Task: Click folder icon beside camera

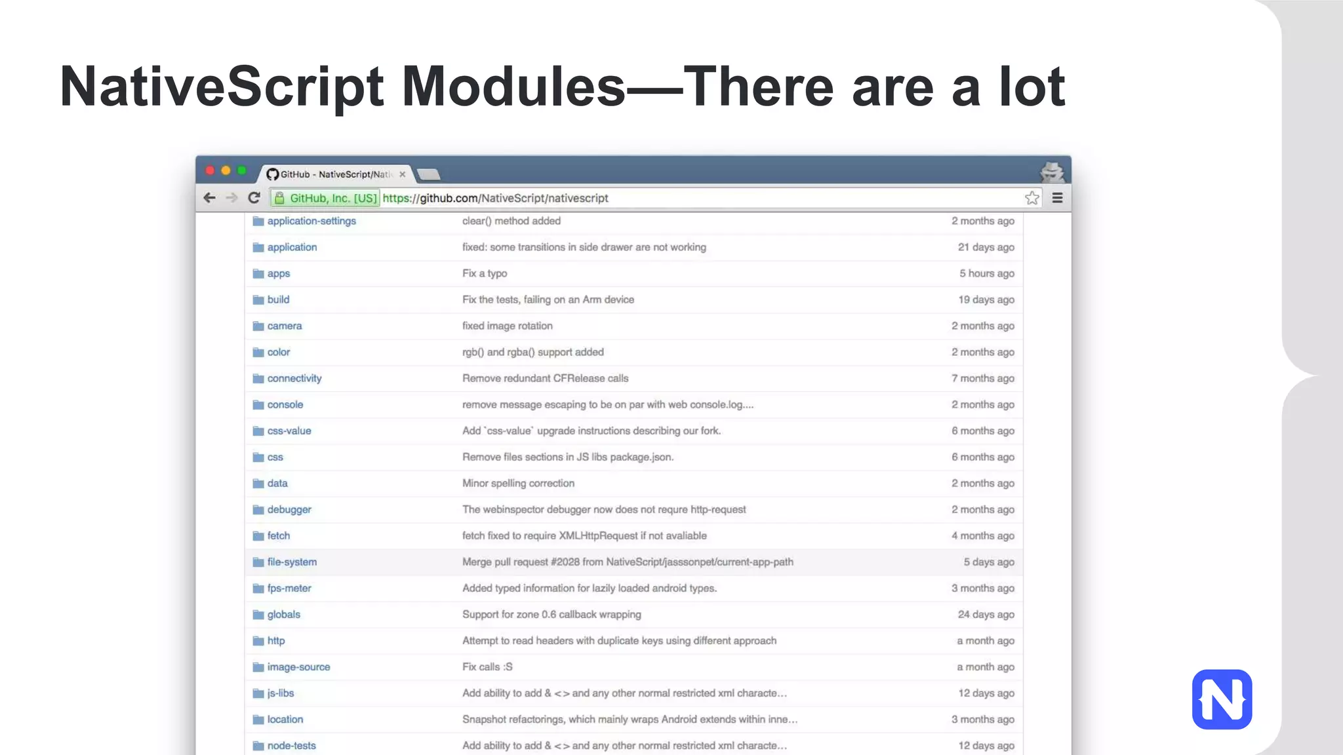Action: [x=258, y=326]
